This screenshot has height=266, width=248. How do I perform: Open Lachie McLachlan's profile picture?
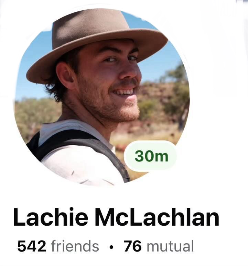click(x=101, y=97)
